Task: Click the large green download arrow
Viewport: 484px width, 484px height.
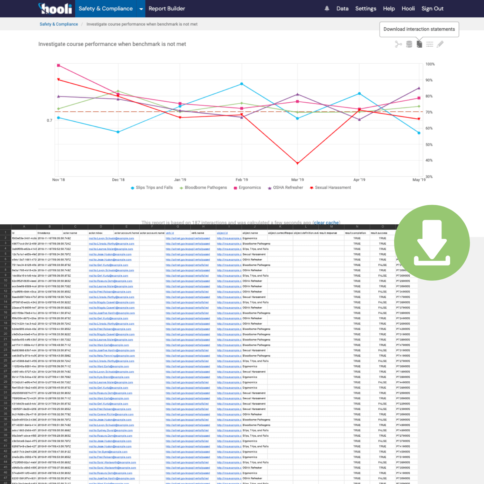Action: pos(432,243)
